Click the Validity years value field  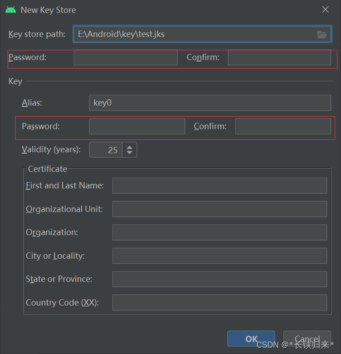(x=106, y=150)
